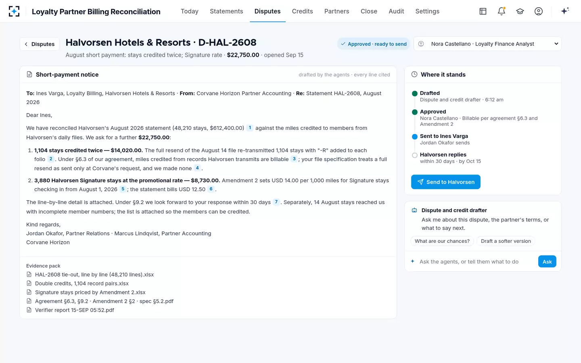Open "Verifier report 15-SEP 05:52.pdf"

pyautogui.click(x=75, y=310)
